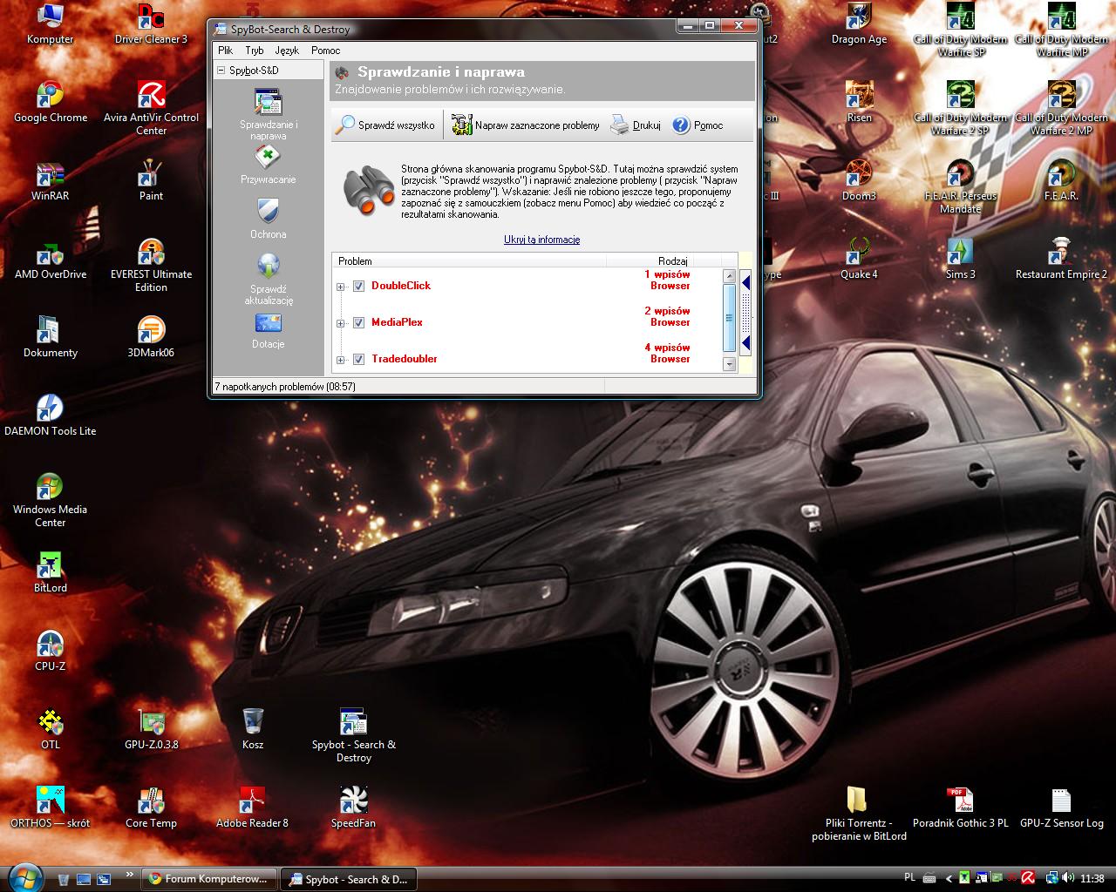Open the Język menu
This screenshot has width=1116, height=892.
[287, 51]
